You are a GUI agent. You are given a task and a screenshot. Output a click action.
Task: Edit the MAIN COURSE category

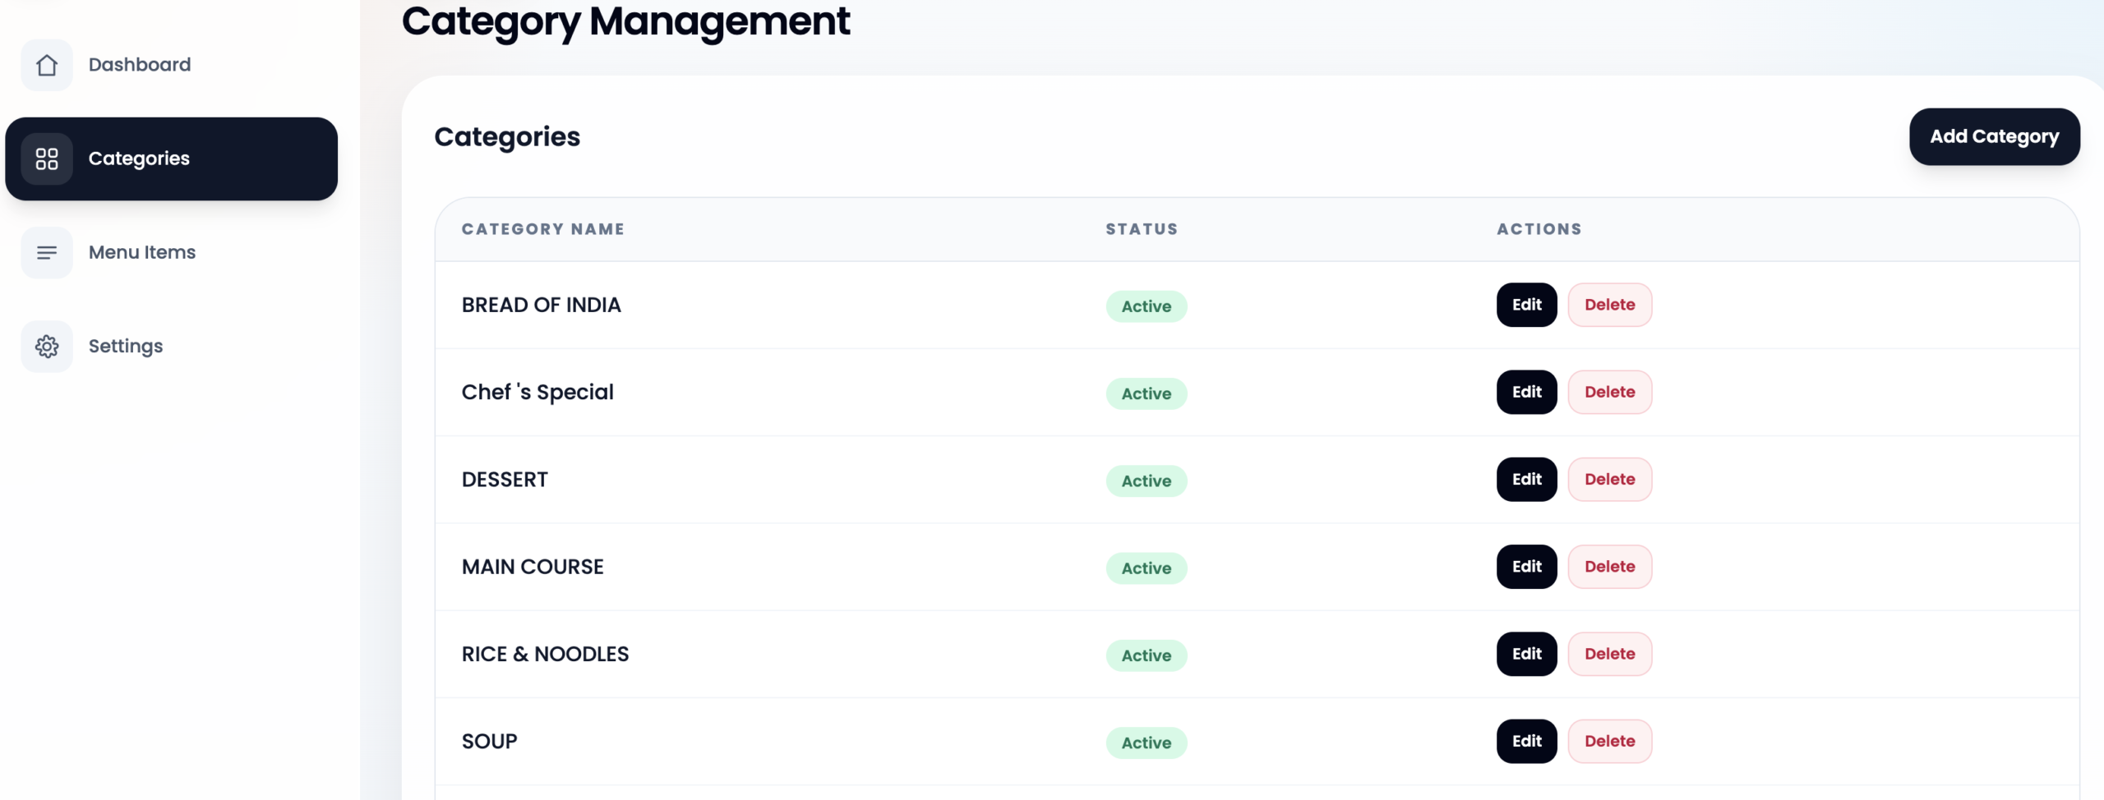click(x=1526, y=567)
